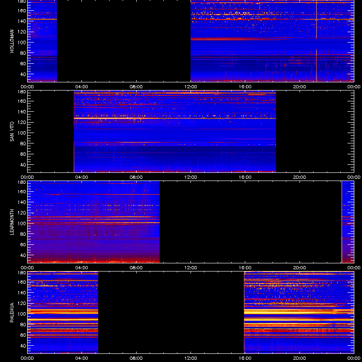362x362 pixels.
Task: Click the 40 frequency tick of PALEHUA panel
Action: 24,346
